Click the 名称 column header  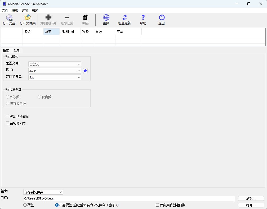click(x=33, y=31)
